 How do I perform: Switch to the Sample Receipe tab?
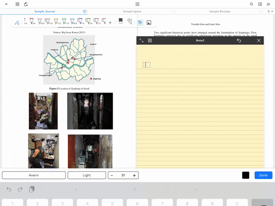point(220,11)
